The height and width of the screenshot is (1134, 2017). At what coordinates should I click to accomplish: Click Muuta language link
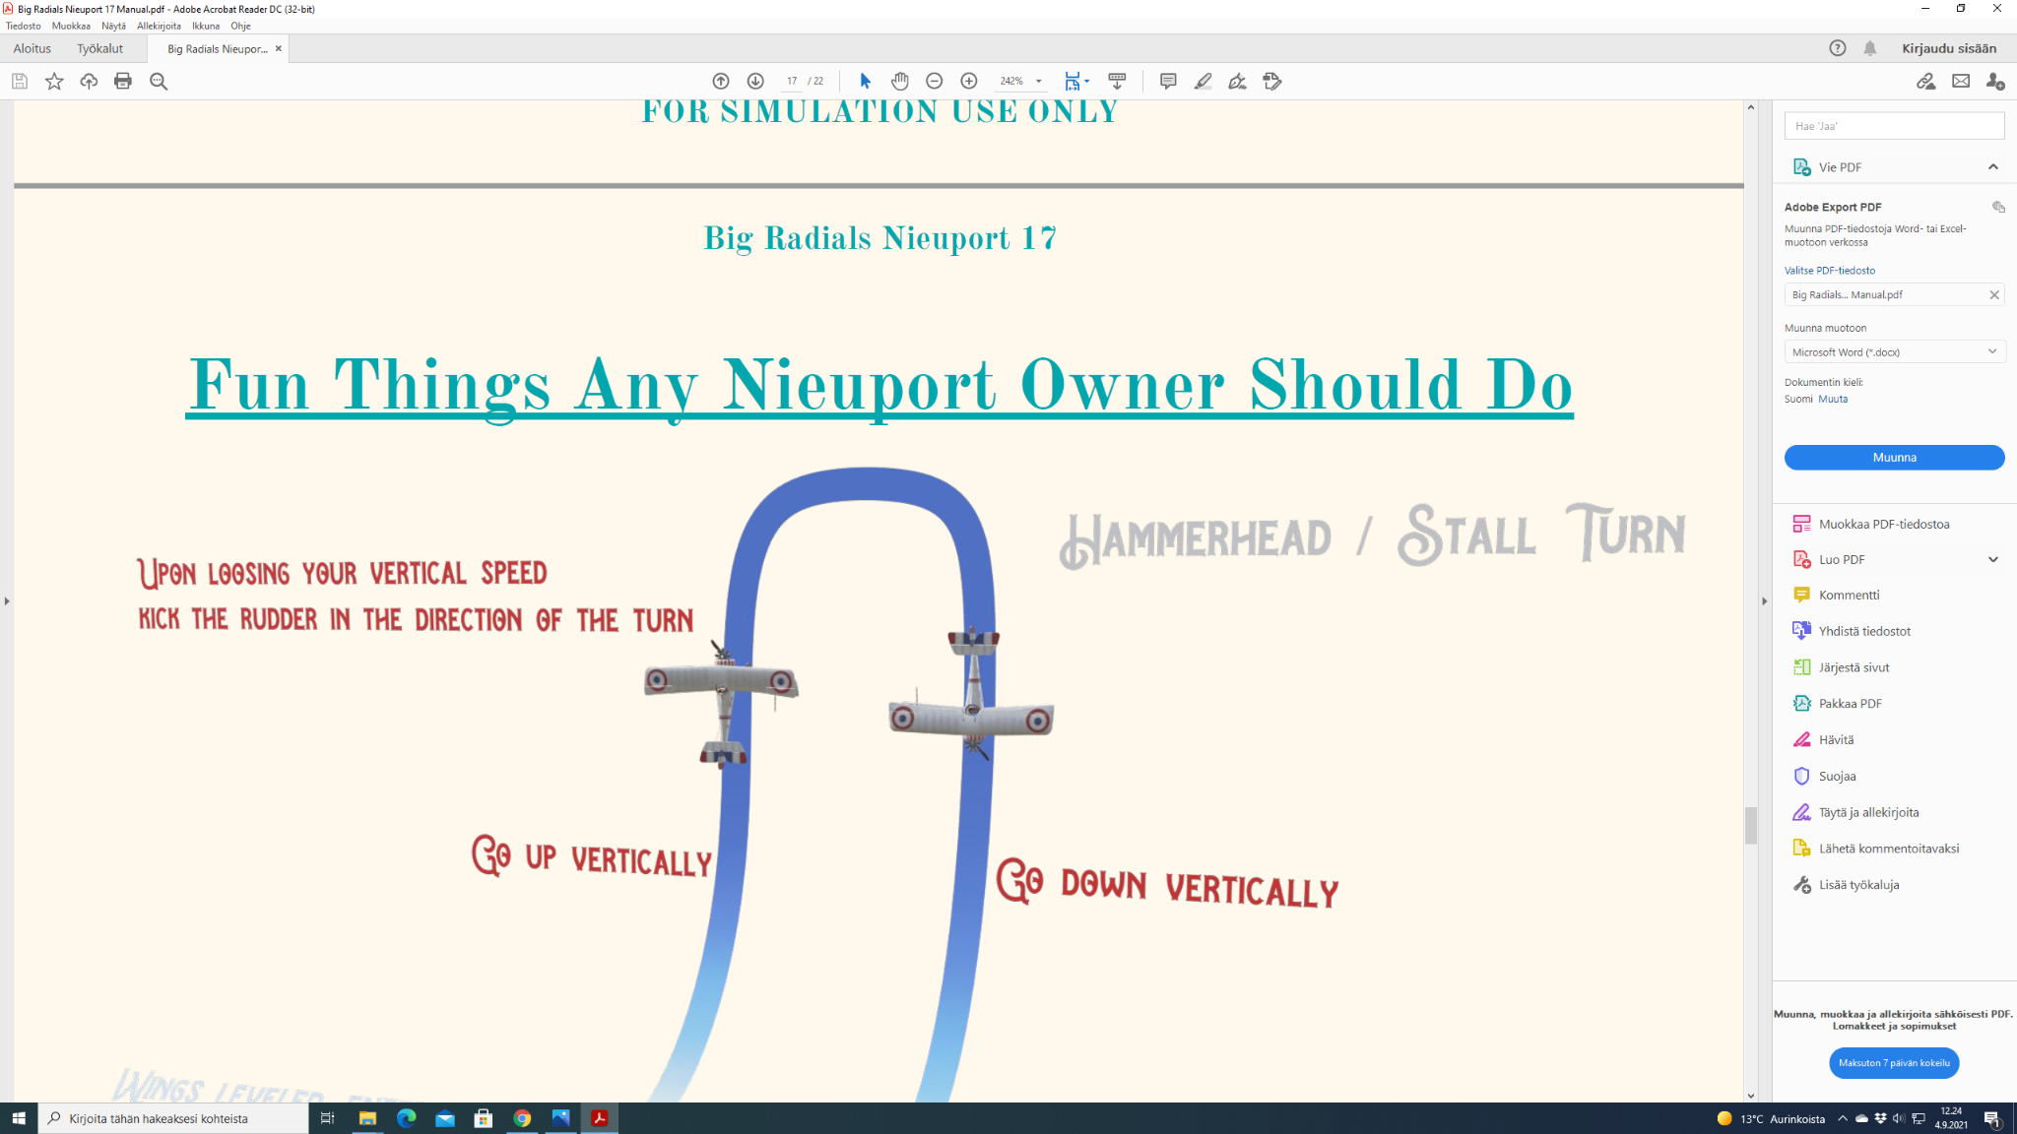coord(1833,399)
